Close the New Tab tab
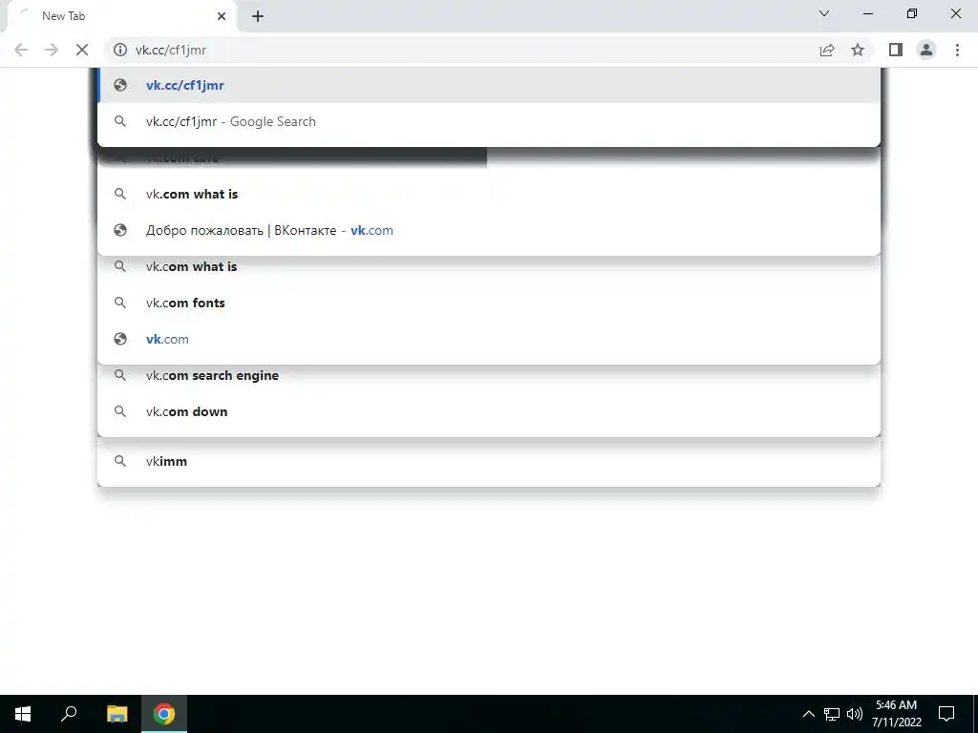Viewport: 978px width, 733px height. 222,16
